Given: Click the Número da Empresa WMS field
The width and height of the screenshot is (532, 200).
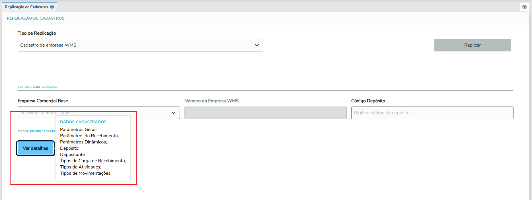Looking at the screenshot, I should point(265,113).
